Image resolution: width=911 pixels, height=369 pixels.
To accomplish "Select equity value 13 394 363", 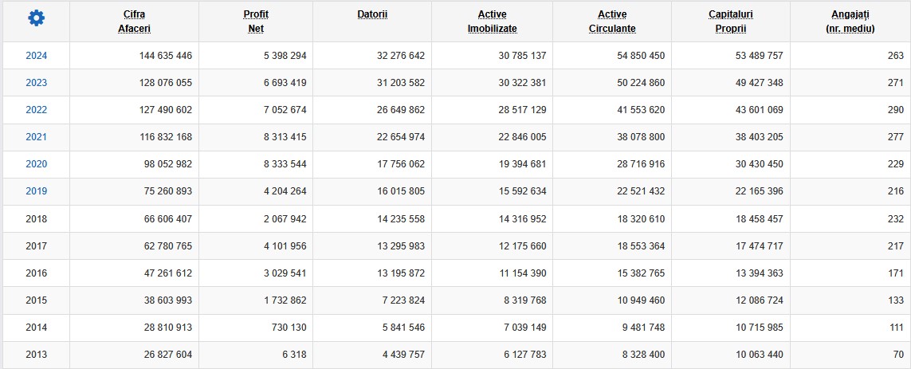I will click(x=760, y=273).
